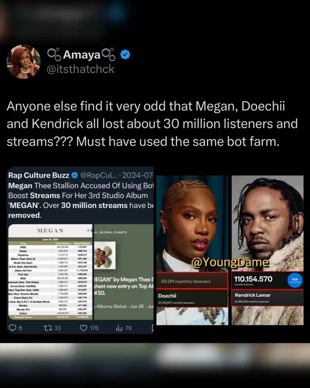Click the retweet icon
Viewport: 310px width, 388px height.
click(48, 328)
